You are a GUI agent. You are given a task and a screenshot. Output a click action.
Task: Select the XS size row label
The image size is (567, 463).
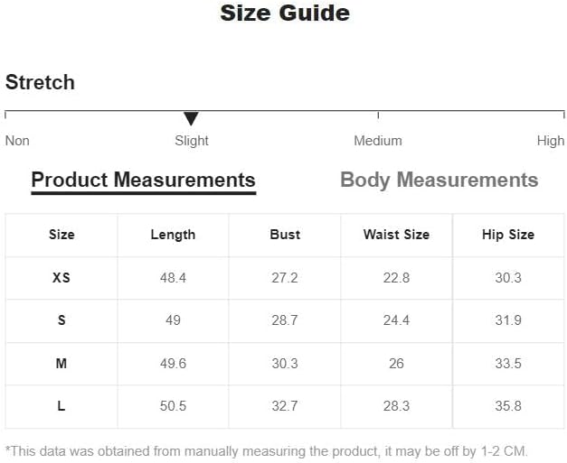[x=61, y=278]
